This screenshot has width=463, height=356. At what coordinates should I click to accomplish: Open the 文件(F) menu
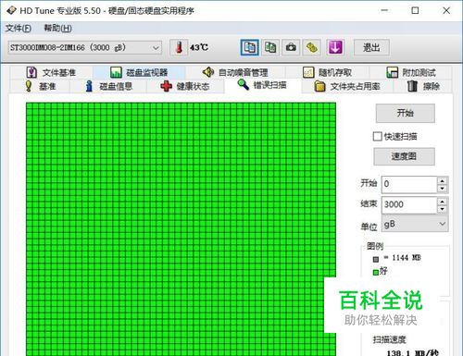[x=19, y=29]
